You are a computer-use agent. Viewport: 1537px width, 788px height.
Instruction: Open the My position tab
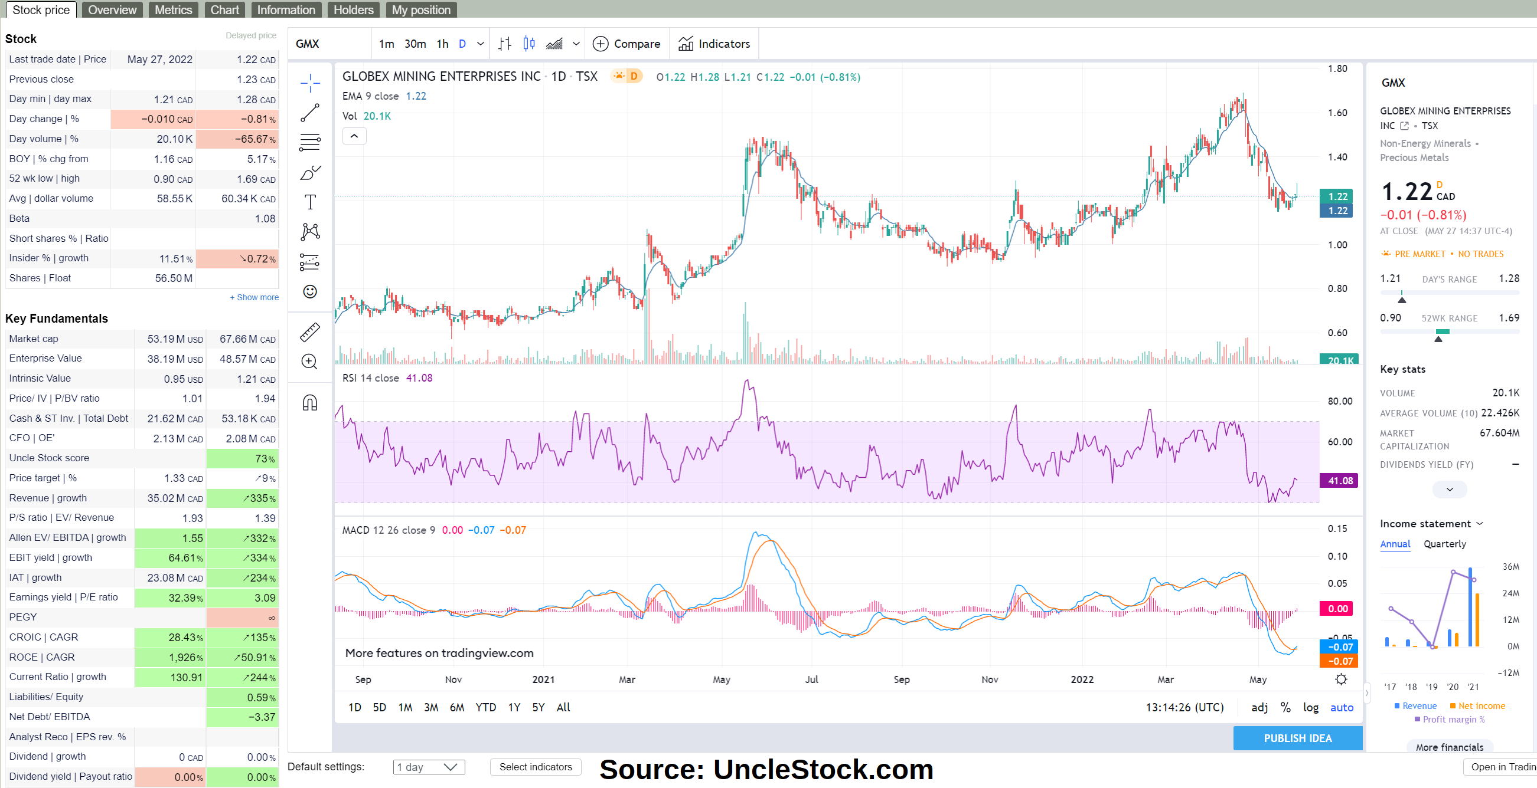[421, 9]
